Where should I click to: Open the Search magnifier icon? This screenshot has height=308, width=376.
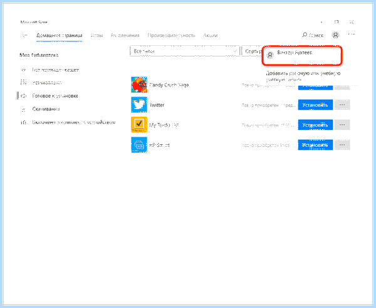305,35
